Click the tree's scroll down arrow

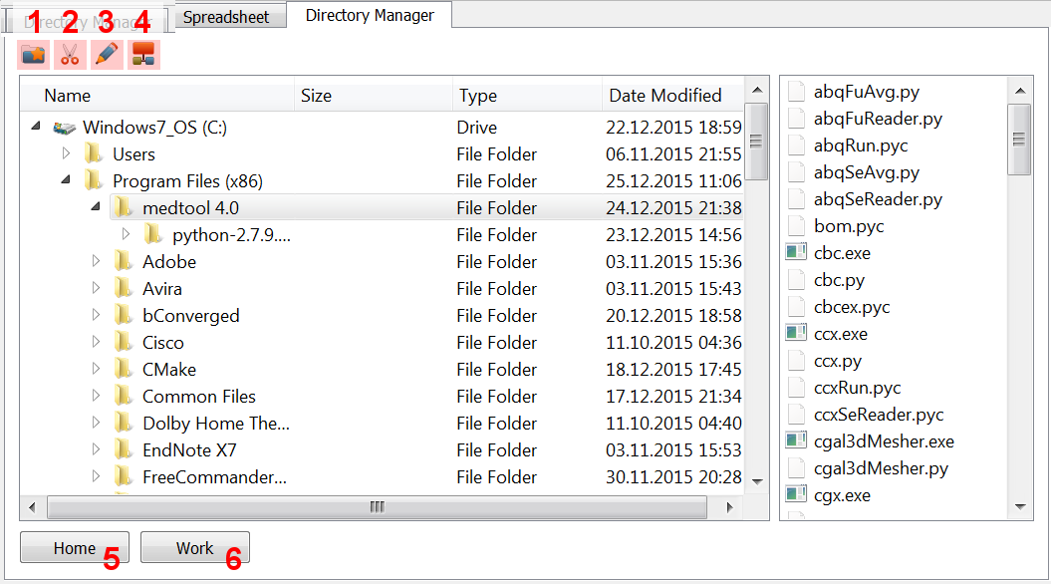point(757,481)
